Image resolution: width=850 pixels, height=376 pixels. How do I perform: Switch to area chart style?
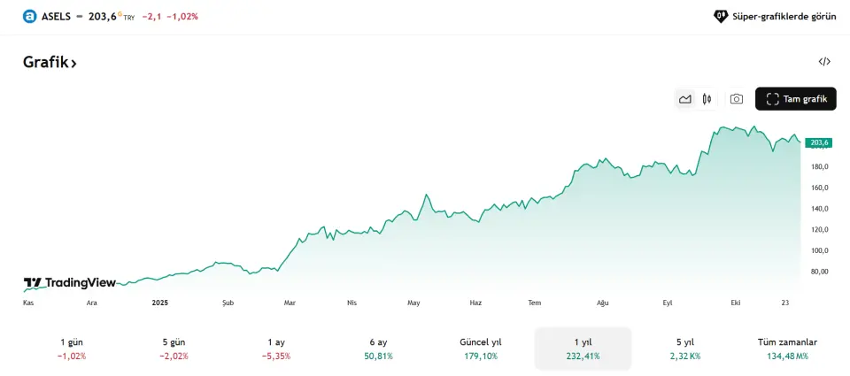point(684,99)
